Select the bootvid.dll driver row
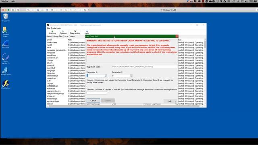The height and width of the screenshot is (145, 258). click(51, 68)
